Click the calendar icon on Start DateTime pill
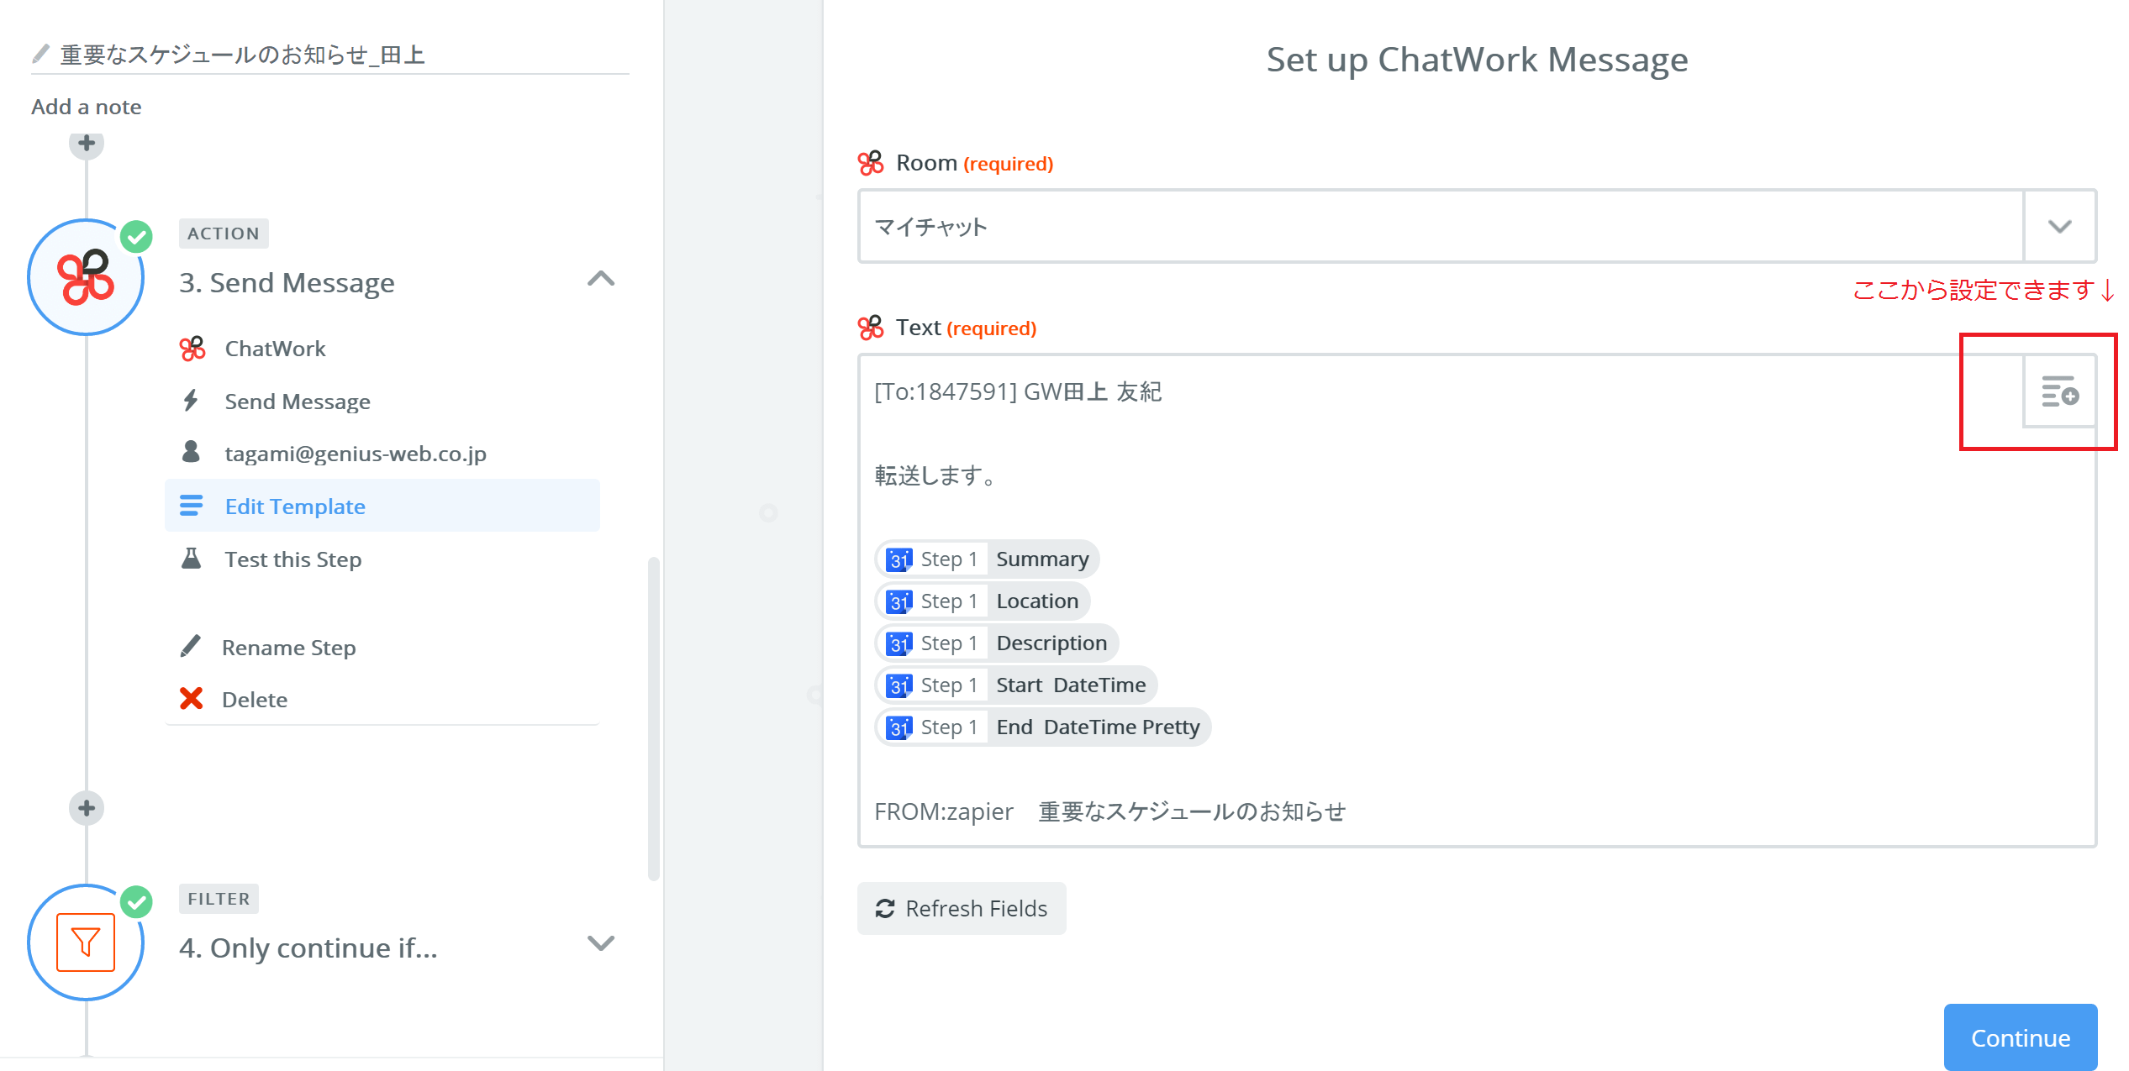Screen dimensions: 2129x1071 [899, 685]
